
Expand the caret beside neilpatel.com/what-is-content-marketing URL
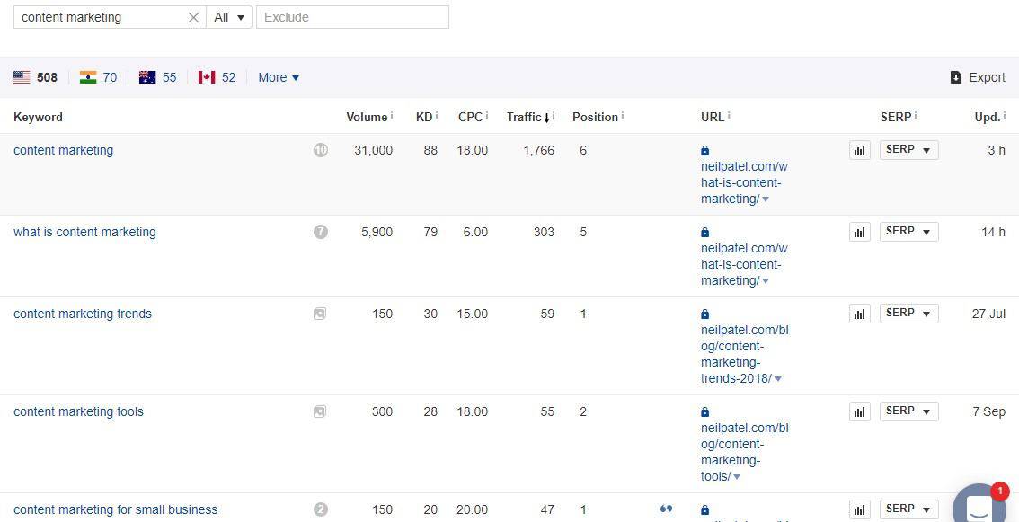(x=766, y=199)
